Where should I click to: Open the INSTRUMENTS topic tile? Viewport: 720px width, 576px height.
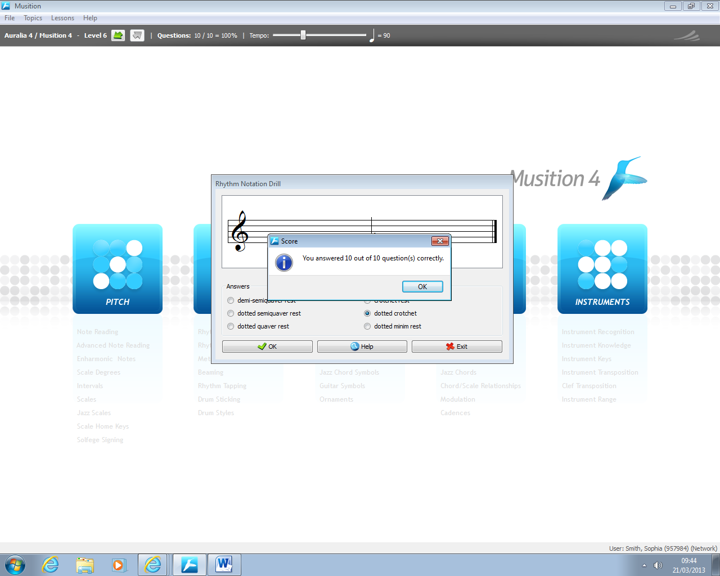[x=602, y=269]
